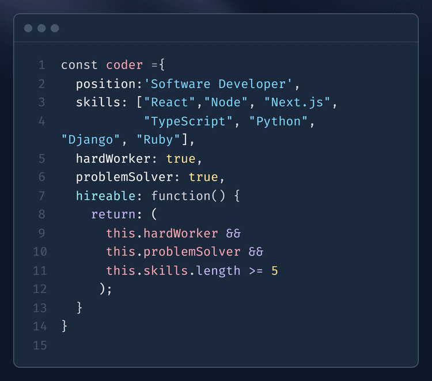432x381 pixels.
Task: Click the '&&' operator on line 9
Action: 233,234
